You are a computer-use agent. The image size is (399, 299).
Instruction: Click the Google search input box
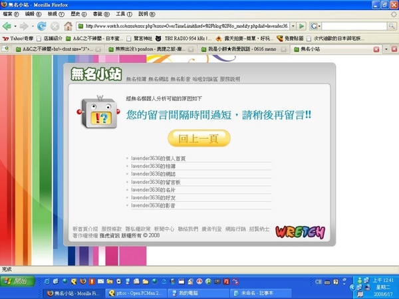354,26
